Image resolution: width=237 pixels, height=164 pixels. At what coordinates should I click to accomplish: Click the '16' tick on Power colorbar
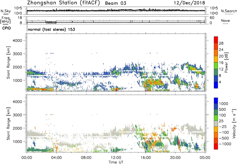pos(221,63)
